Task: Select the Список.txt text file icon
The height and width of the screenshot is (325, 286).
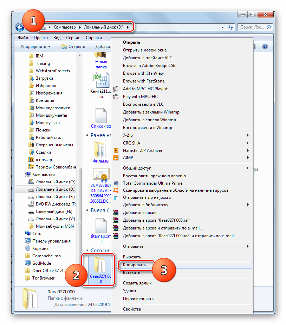Action: (x=100, y=116)
